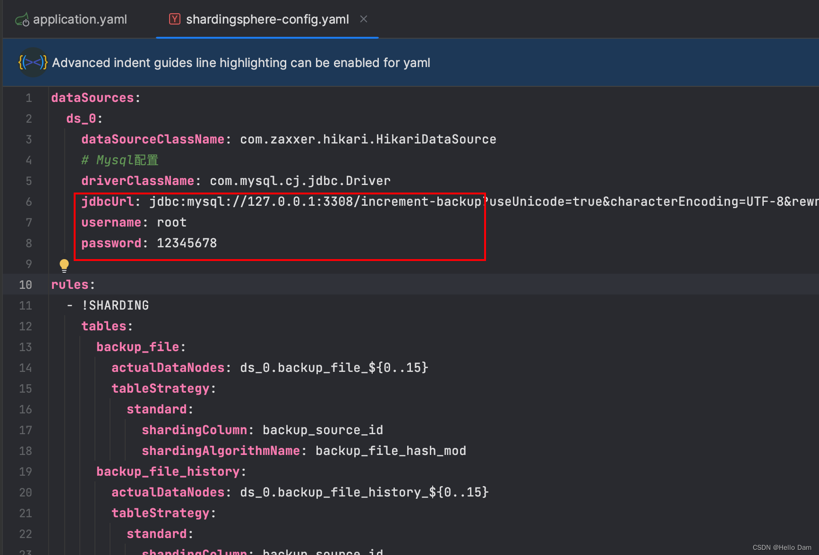Click the password value 12345678
The height and width of the screenshot is (555, 819).
187,243
